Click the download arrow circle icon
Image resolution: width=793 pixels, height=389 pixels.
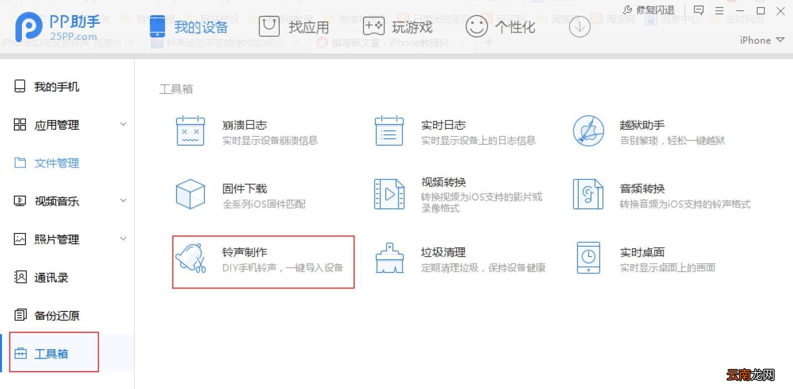[579, 26]
